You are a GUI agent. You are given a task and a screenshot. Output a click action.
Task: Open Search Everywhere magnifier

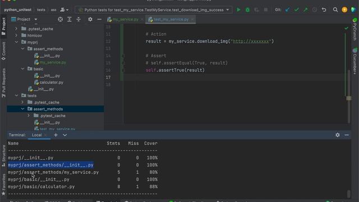(335, 10)
